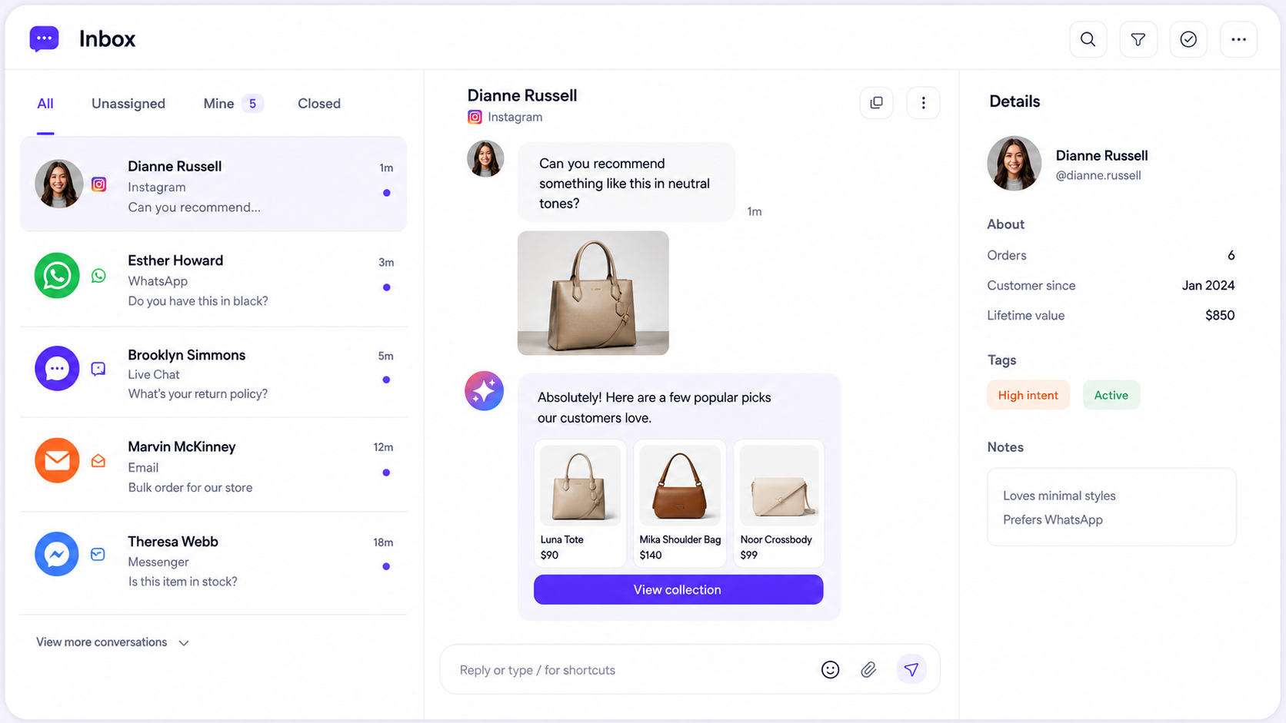Screen dimensions: 1286x723
Task: Click the purple Inbox chat logo
Action: (44, 38)
